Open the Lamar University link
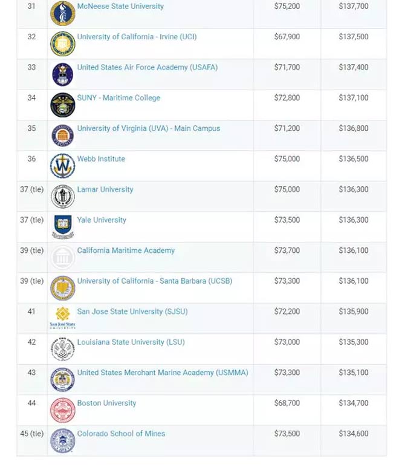 (x=105, y=189)
